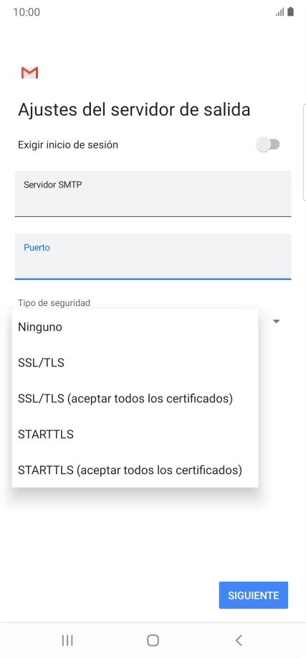
Task: Tap the signal strength status icon
Action: point(279,12)
